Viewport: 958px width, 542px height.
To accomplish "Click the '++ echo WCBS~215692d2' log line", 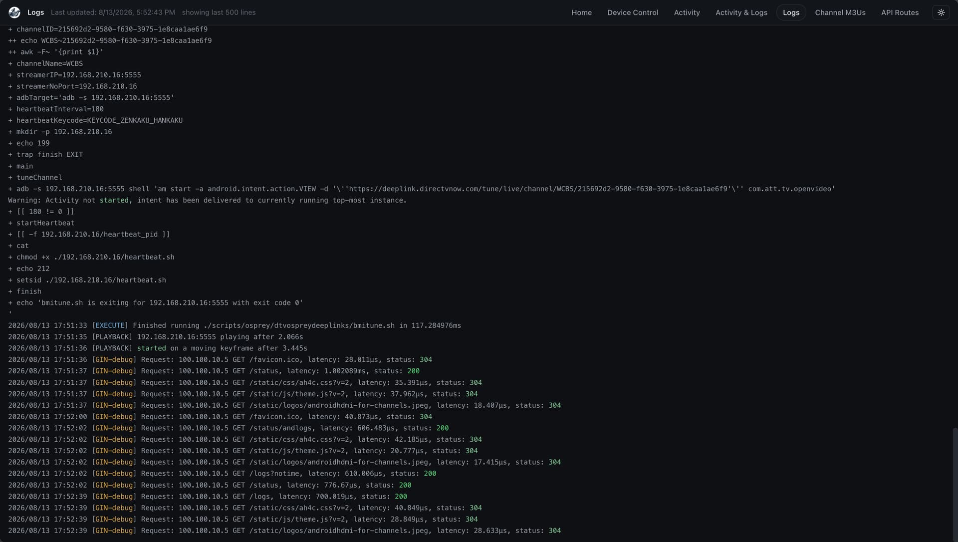I will [x=110, y=40].
